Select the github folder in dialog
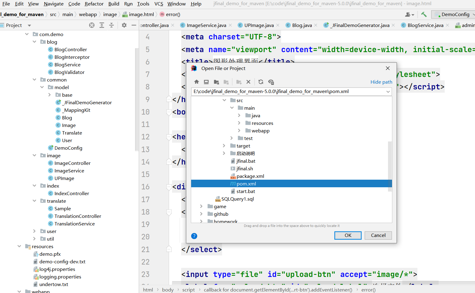Screen dimensions: 475x293 (221, 214)
